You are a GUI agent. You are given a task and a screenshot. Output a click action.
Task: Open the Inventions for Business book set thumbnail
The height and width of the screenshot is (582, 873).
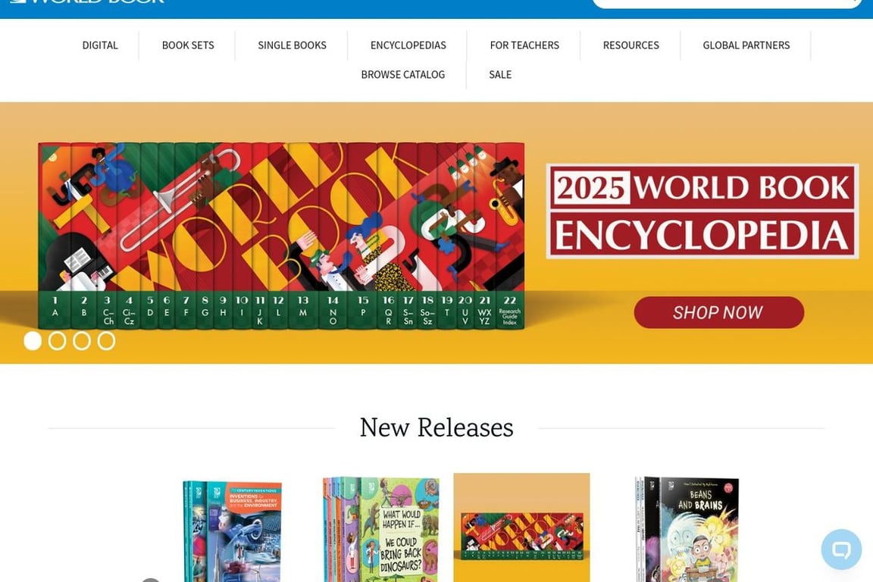tap(232, 530)
